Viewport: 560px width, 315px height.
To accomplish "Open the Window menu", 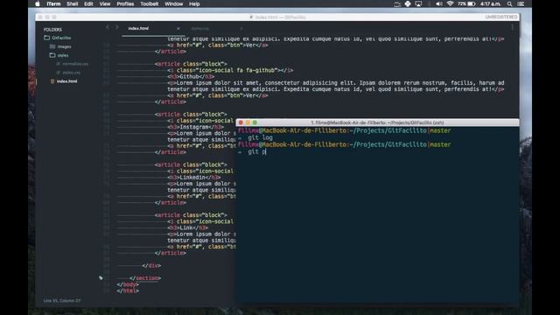I will (x=174, y=3).
